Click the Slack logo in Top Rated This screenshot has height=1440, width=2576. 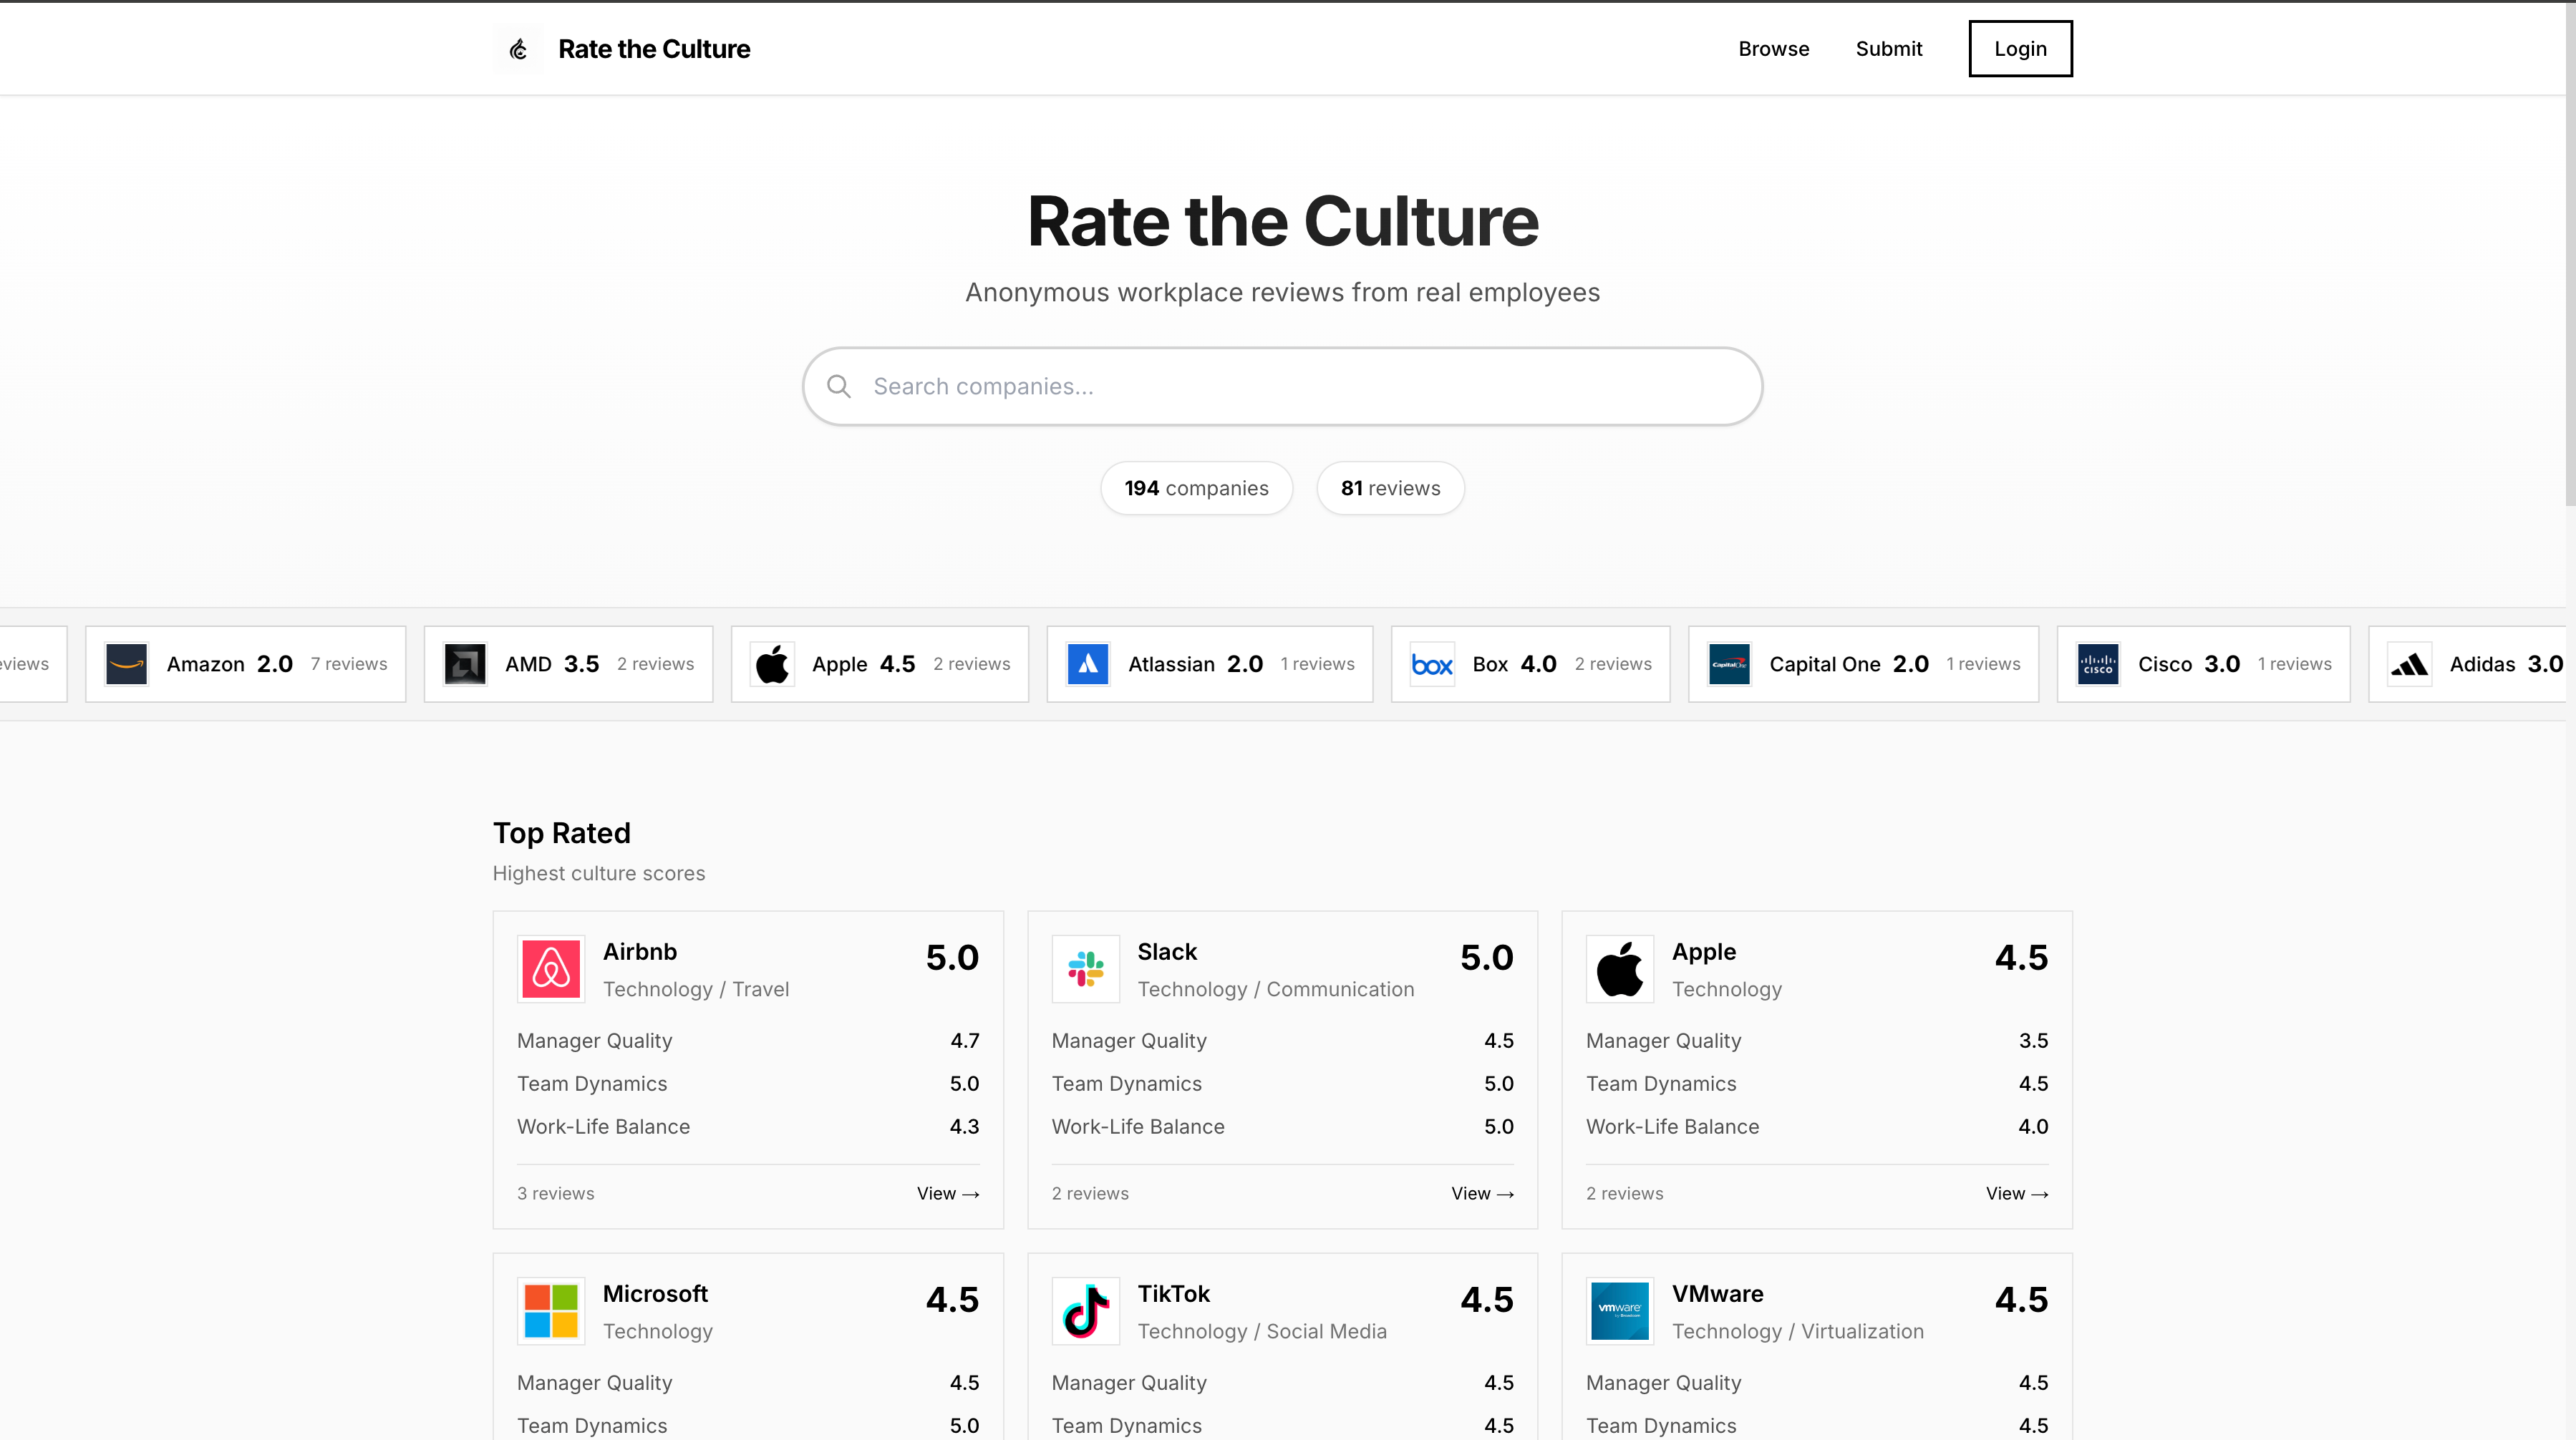tap(1086, 969)
